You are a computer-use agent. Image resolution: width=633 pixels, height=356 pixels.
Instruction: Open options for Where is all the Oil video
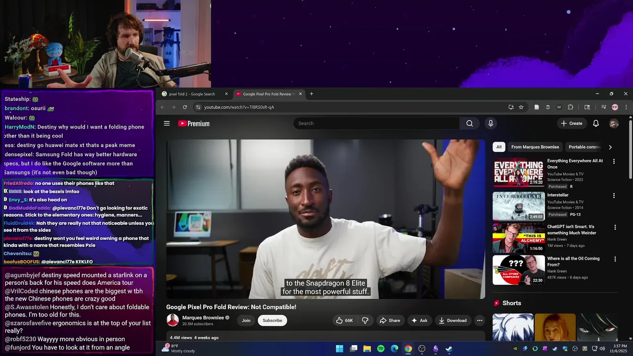click(x=615, y=259)
